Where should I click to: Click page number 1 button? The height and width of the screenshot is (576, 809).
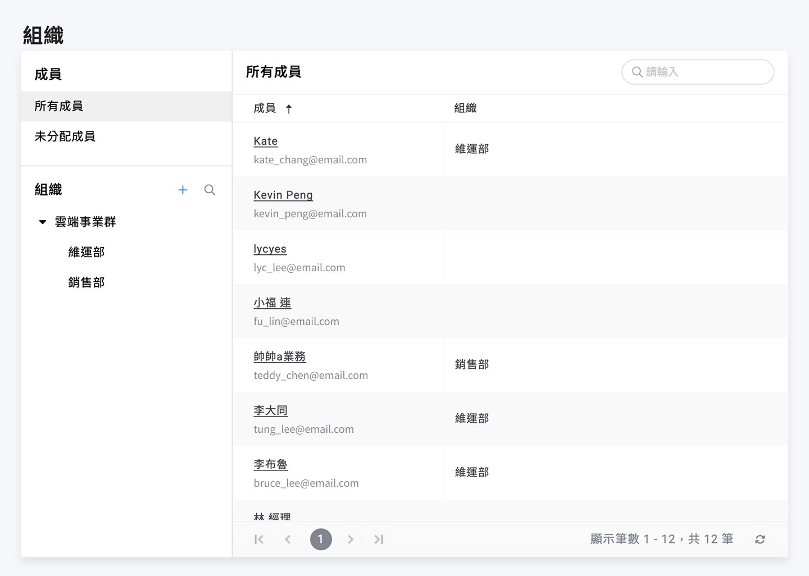[x=321, y=540]
